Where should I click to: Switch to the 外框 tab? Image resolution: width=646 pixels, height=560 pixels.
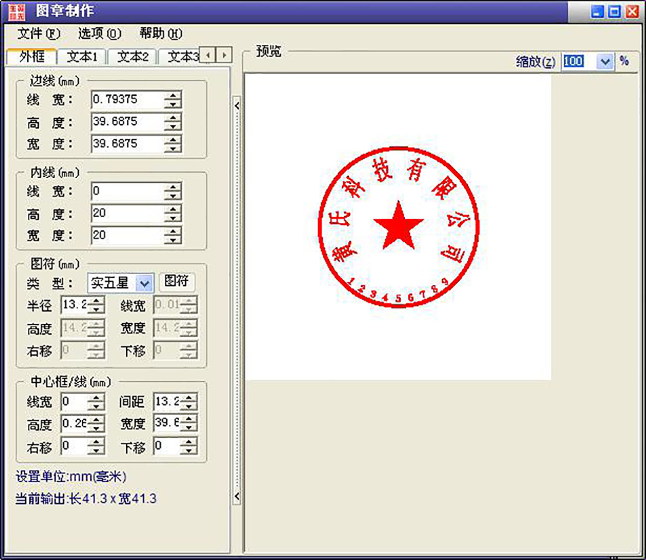click(31, 56)
